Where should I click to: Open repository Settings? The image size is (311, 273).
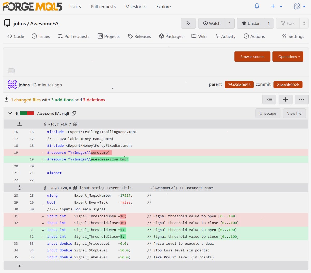pyautogui.click(x=293, y=36)
